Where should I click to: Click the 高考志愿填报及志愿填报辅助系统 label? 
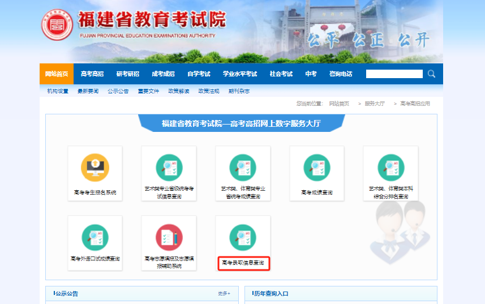click(x=169, y=262)
